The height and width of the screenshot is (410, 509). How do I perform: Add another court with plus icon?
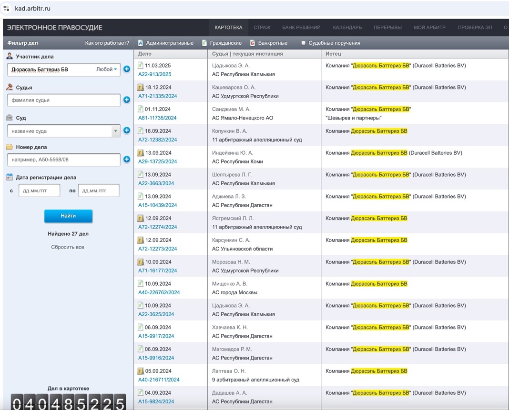pos(127,130)
